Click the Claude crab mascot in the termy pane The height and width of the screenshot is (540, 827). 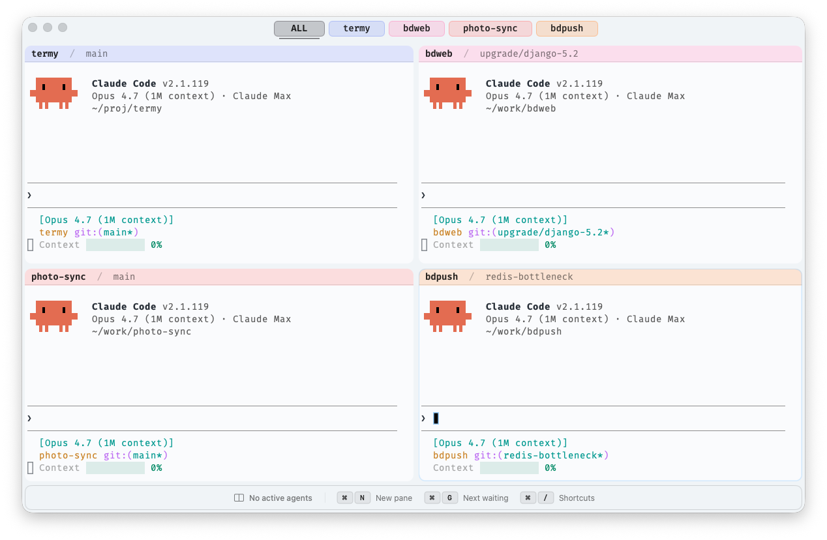(53, 93)
